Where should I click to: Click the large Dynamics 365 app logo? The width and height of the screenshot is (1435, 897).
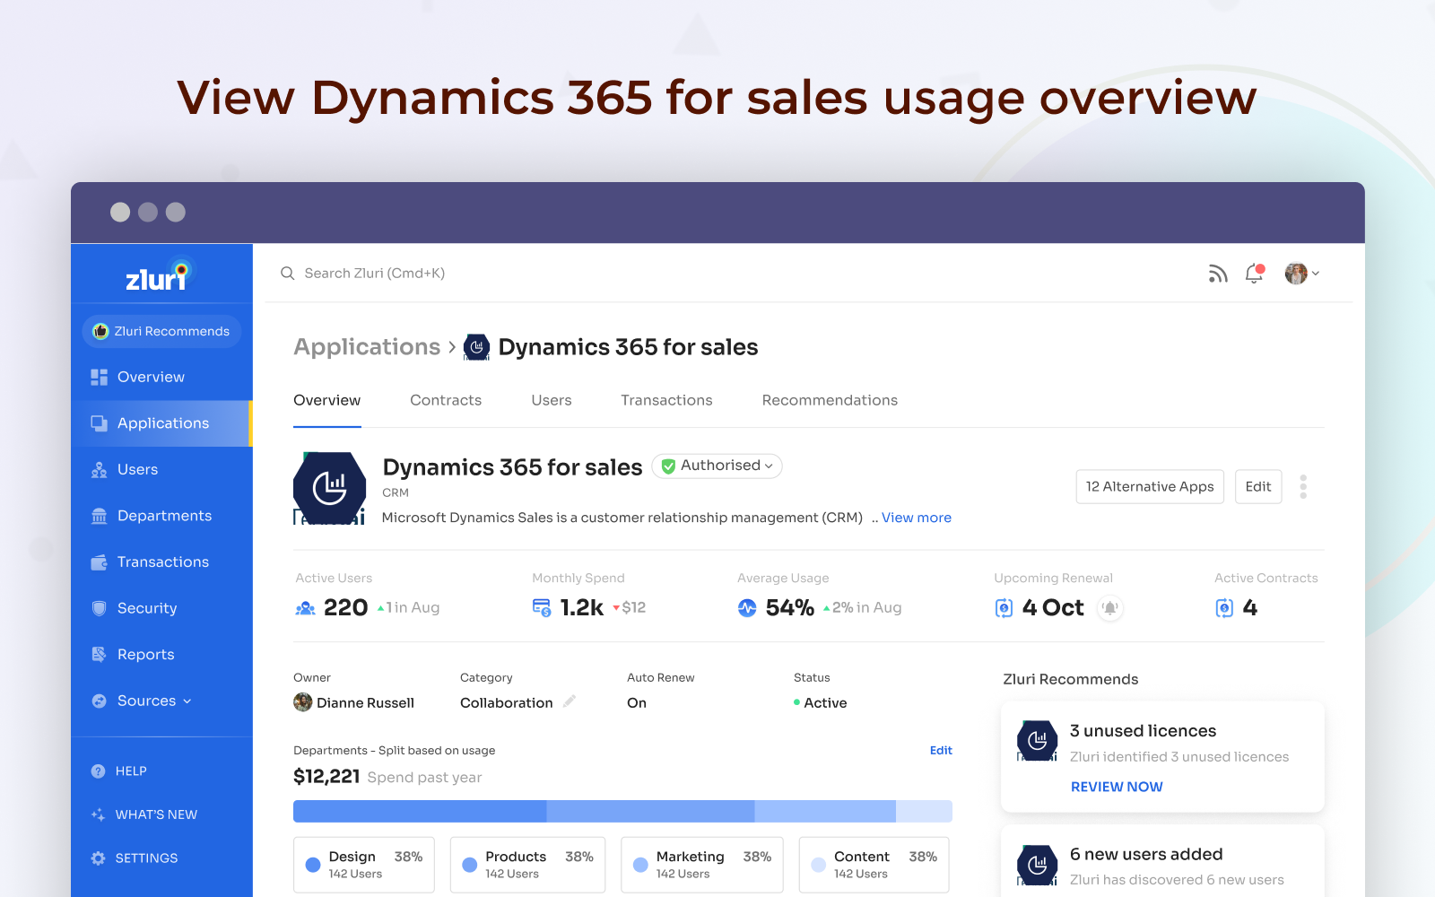click(329, 489)
